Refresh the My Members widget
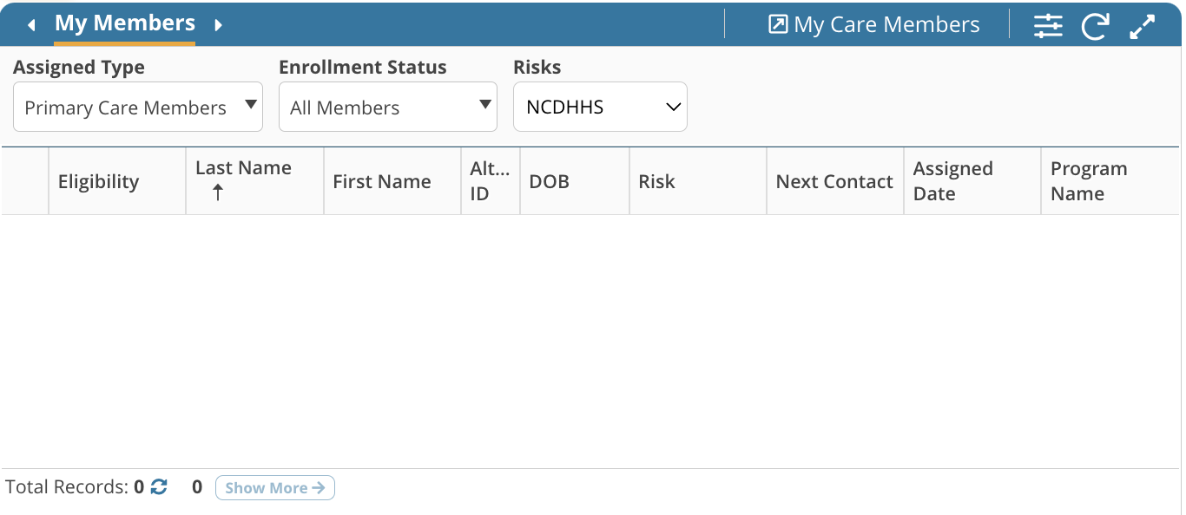This screenshot has width=1186, height=515. pyautogui.click(x=1095, y=25)
